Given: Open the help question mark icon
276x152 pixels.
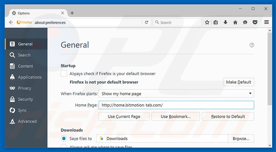Looking at the screenshot, I should pyautogui.click(x=252, y=45).
